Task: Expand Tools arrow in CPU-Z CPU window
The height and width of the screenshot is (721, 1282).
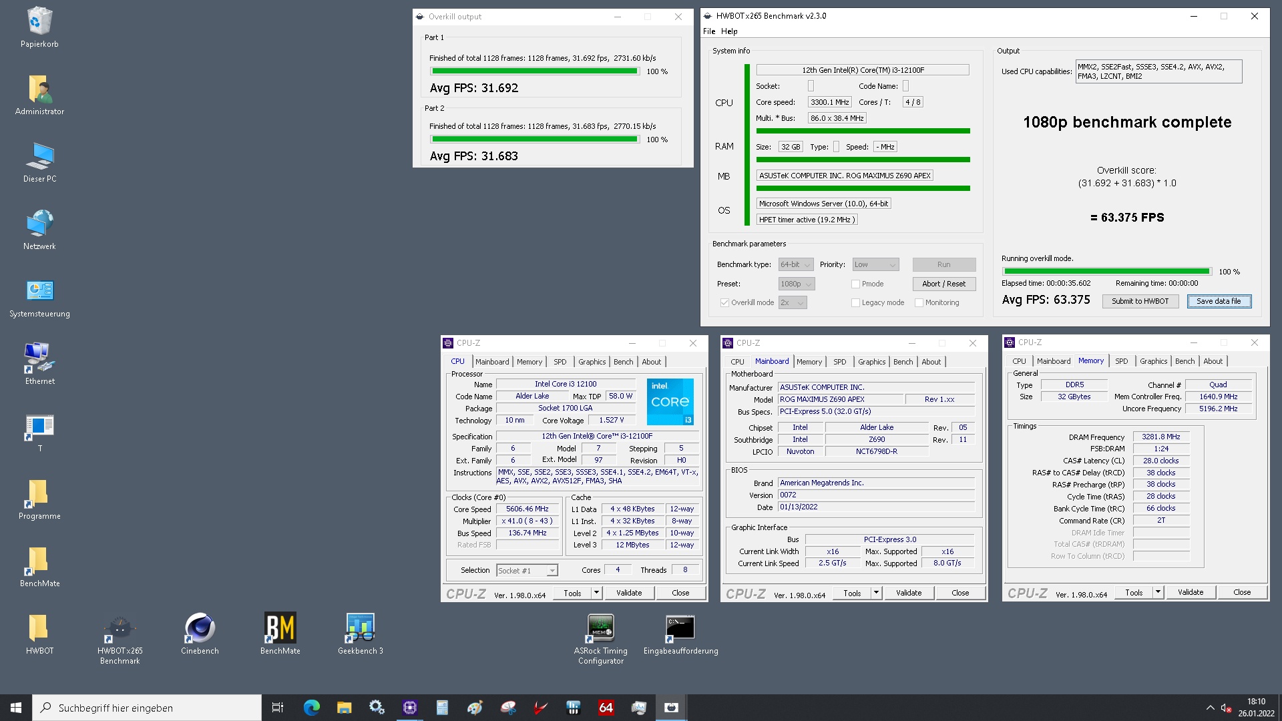Action: coord(596,593)
